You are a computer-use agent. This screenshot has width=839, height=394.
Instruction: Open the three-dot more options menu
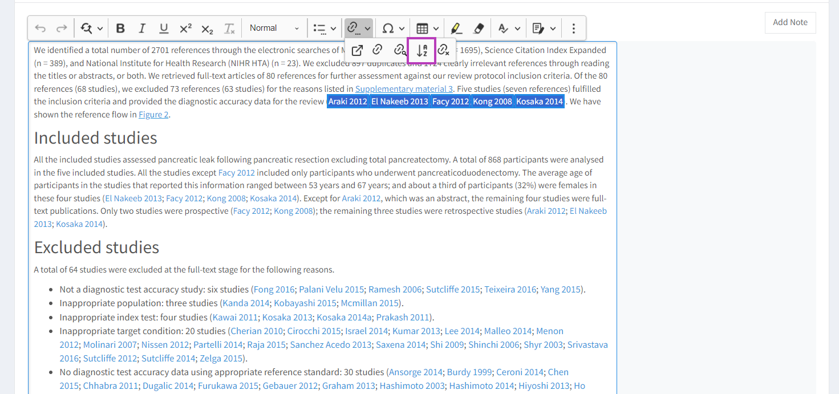574,29
